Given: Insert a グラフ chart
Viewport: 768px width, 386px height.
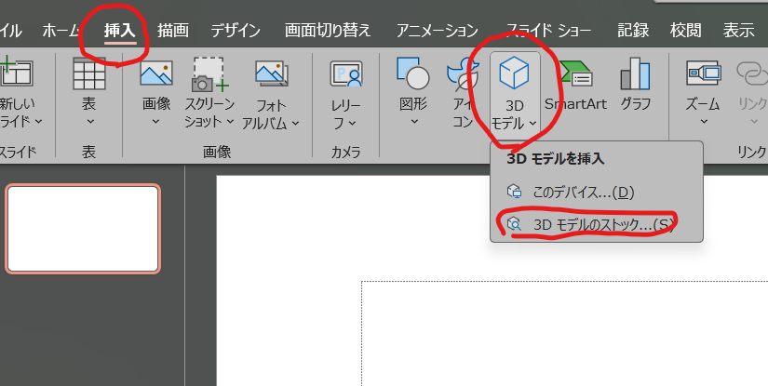Looking at the screenshot, I should (x=635, y=84).
